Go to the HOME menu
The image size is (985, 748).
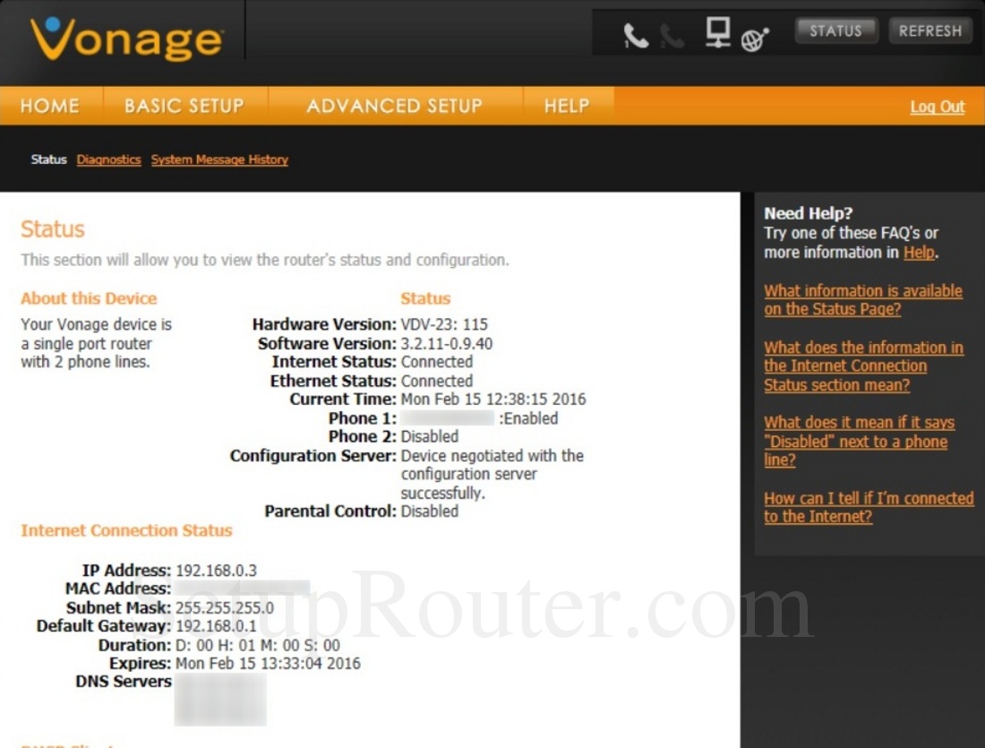(50, 106)
